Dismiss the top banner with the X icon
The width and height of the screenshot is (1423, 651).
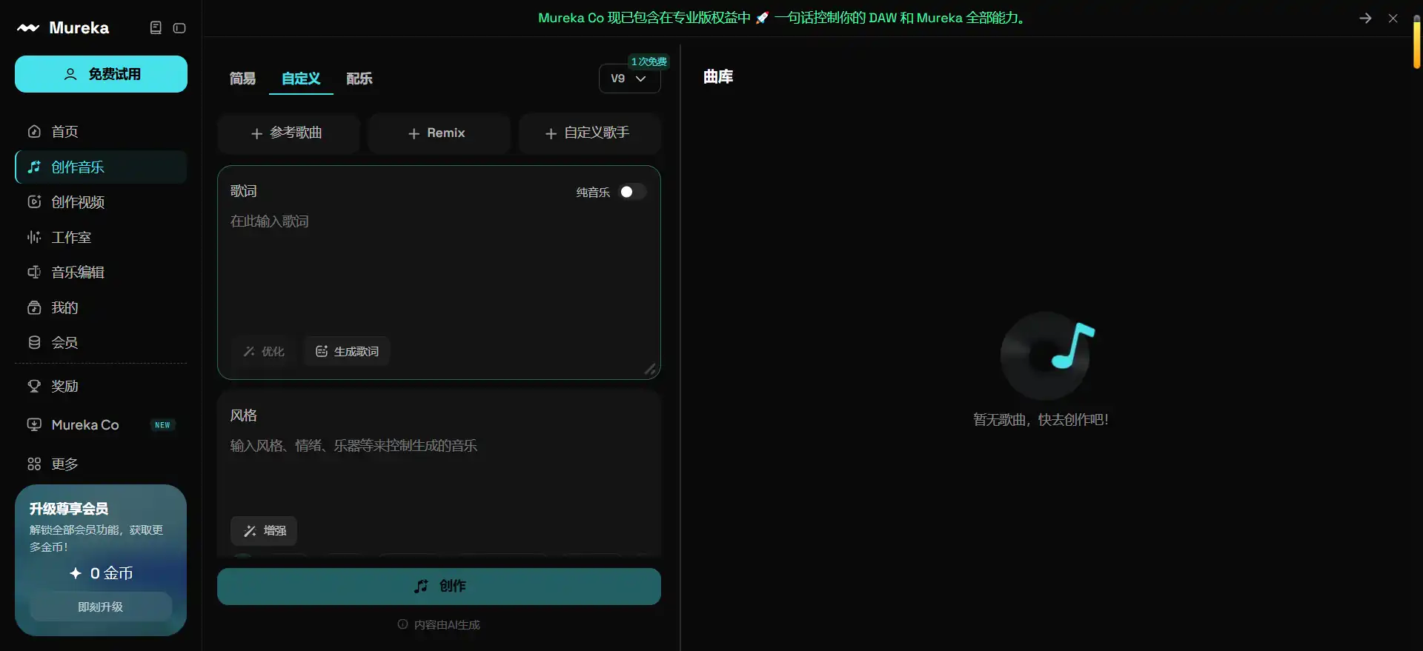pyautogui.click(x=1393, y=18)
